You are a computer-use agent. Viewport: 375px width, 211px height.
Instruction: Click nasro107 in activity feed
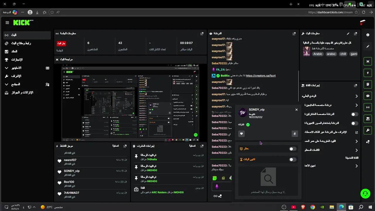point(70,160)
